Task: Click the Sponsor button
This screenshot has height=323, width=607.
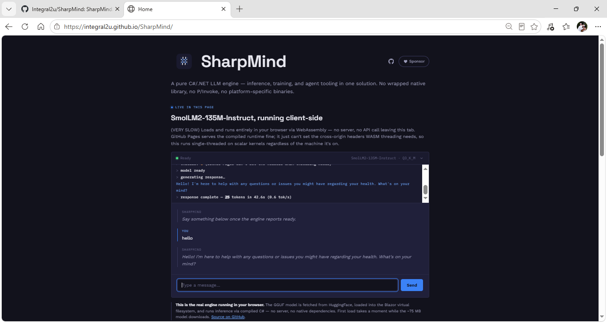Action: (414, 61)
